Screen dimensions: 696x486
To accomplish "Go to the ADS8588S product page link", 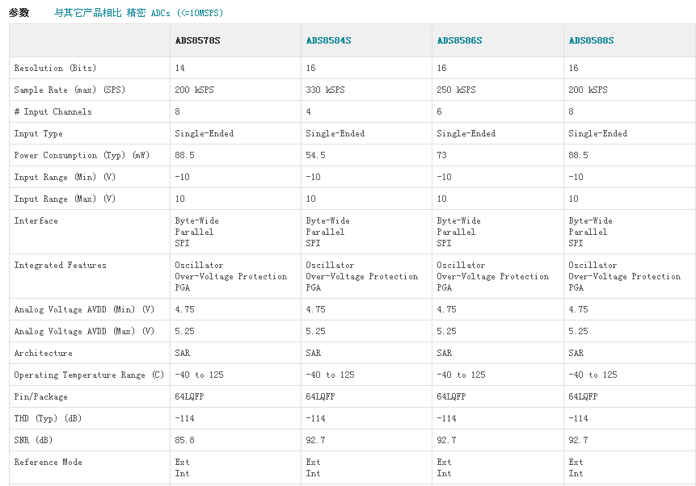I will click(591, 40).
